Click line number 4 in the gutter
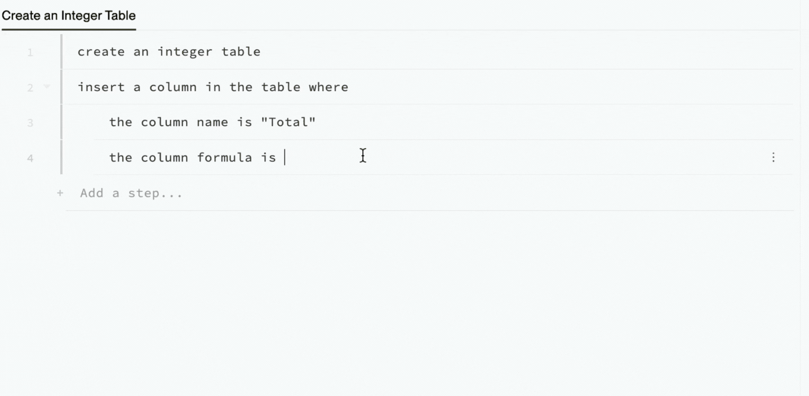The width and height of the screenshot is (809, 396). (30, 158)
